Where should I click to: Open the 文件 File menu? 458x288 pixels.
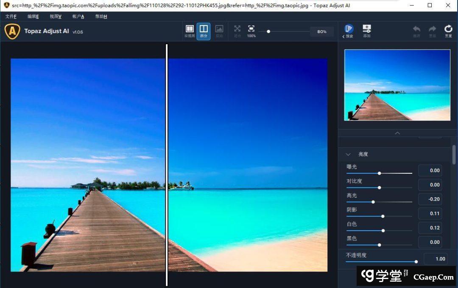point(11,17)
